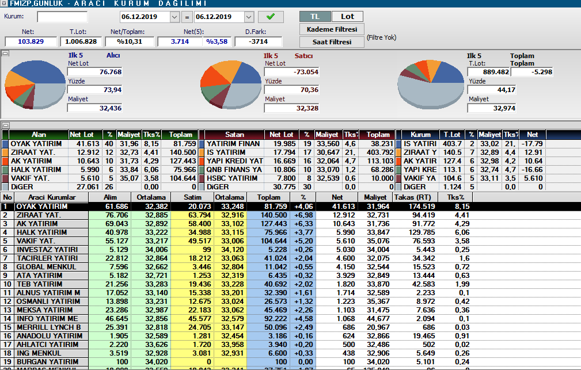This screenshot has width=581, height=370.
Task: Click the maroon swatch beside VAKIF YAT.
Action: (5, 178)
